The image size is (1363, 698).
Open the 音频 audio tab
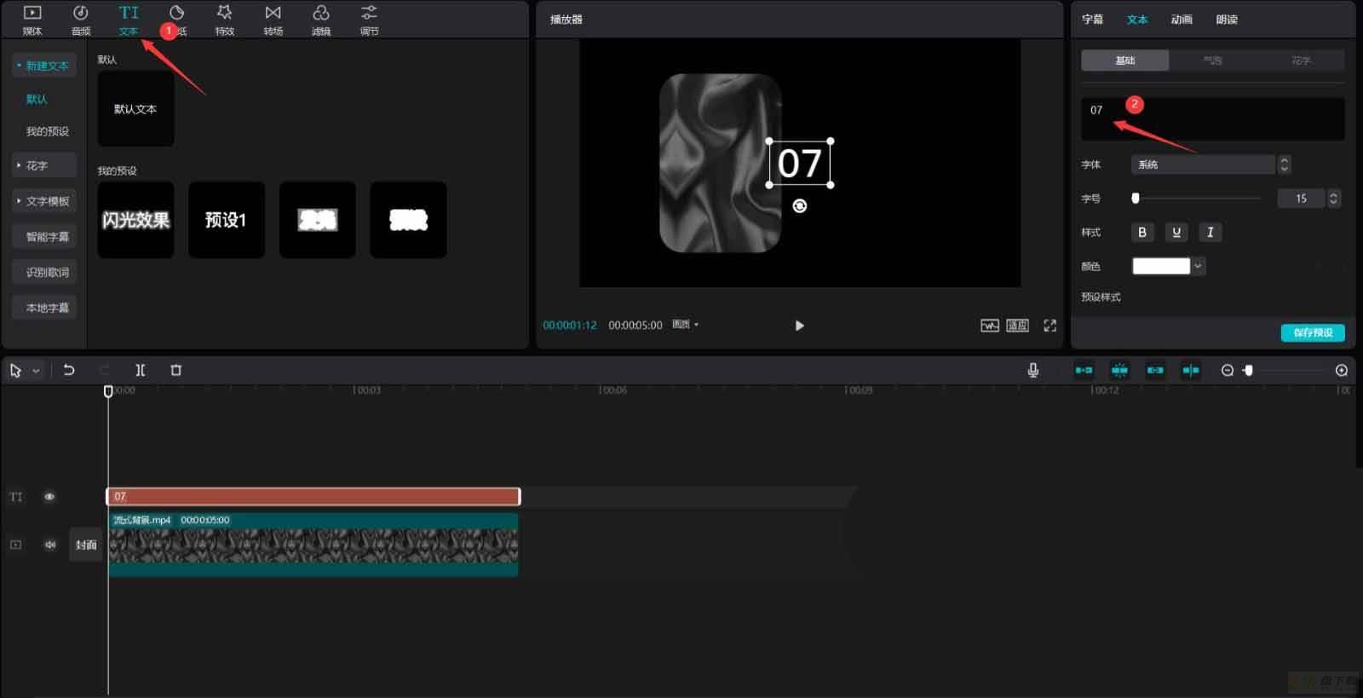[80, 20]
